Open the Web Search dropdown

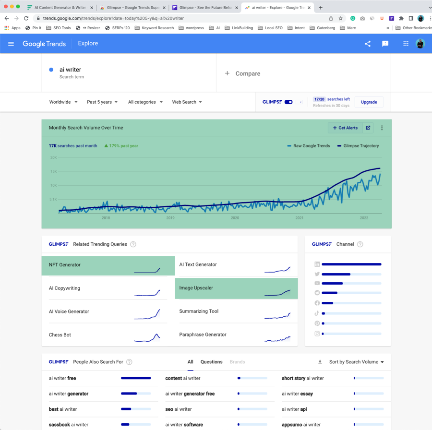(x=187, y=102)
